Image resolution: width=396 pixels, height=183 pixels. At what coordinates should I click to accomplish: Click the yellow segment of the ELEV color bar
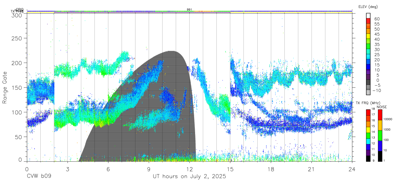coord(369,36)
